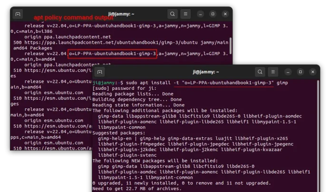This screenshot has width=333, height=192.
Task: Click 'The following NEW packages will be installed:'
Action: click(155, 161)
